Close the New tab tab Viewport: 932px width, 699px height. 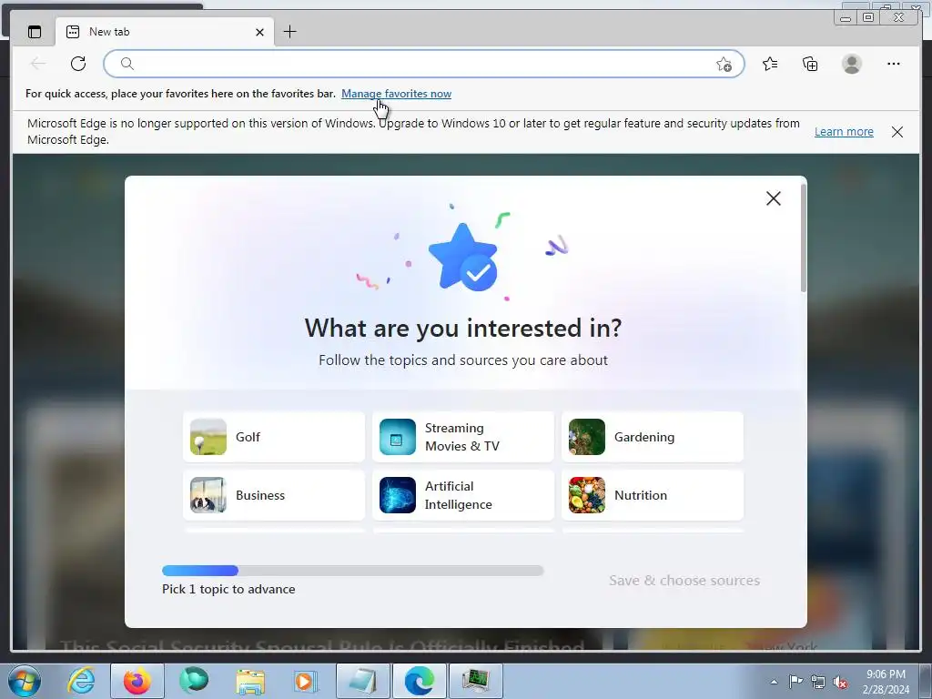(x=259, y=32)
